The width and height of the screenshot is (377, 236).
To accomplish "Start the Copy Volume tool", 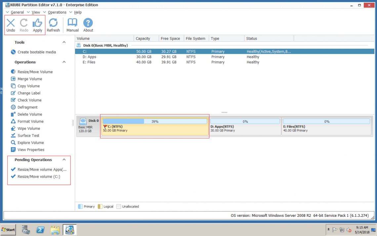I will click(28, 86).
